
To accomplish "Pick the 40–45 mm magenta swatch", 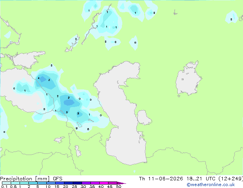I will 104,183.
